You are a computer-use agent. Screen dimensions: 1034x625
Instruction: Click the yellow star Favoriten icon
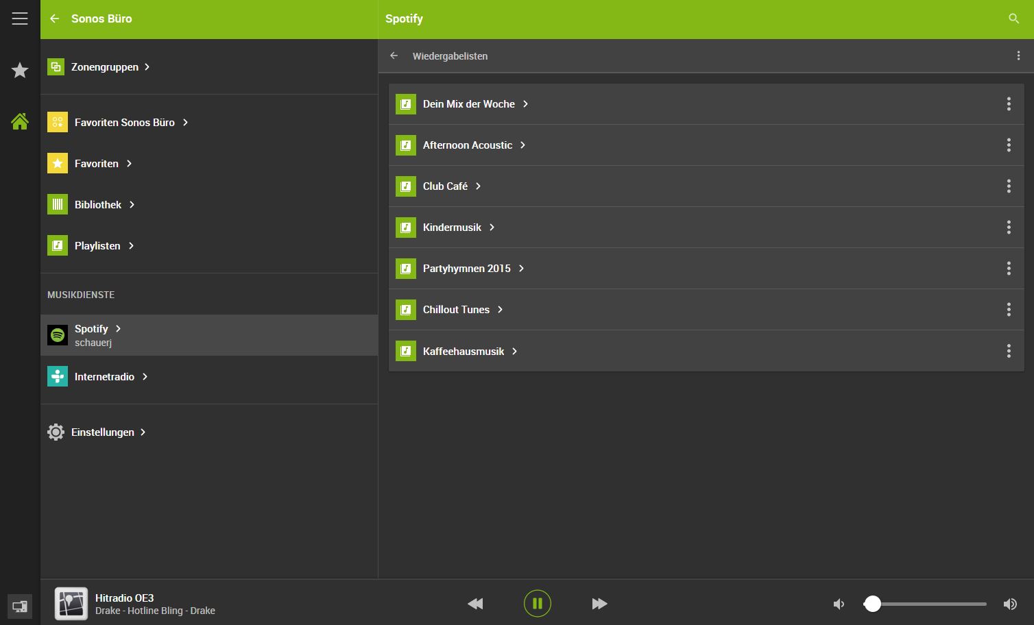pos(58,163)
